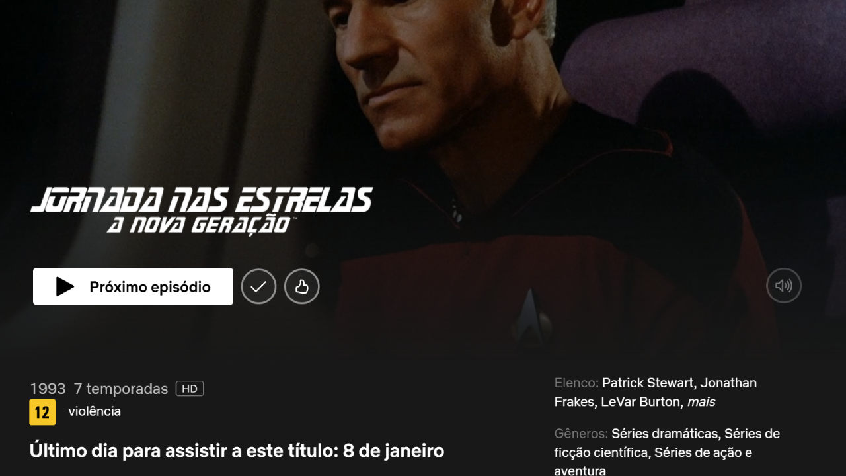
Task: Open Patrick Stewart cast link
Action: [x=648, y=383]
